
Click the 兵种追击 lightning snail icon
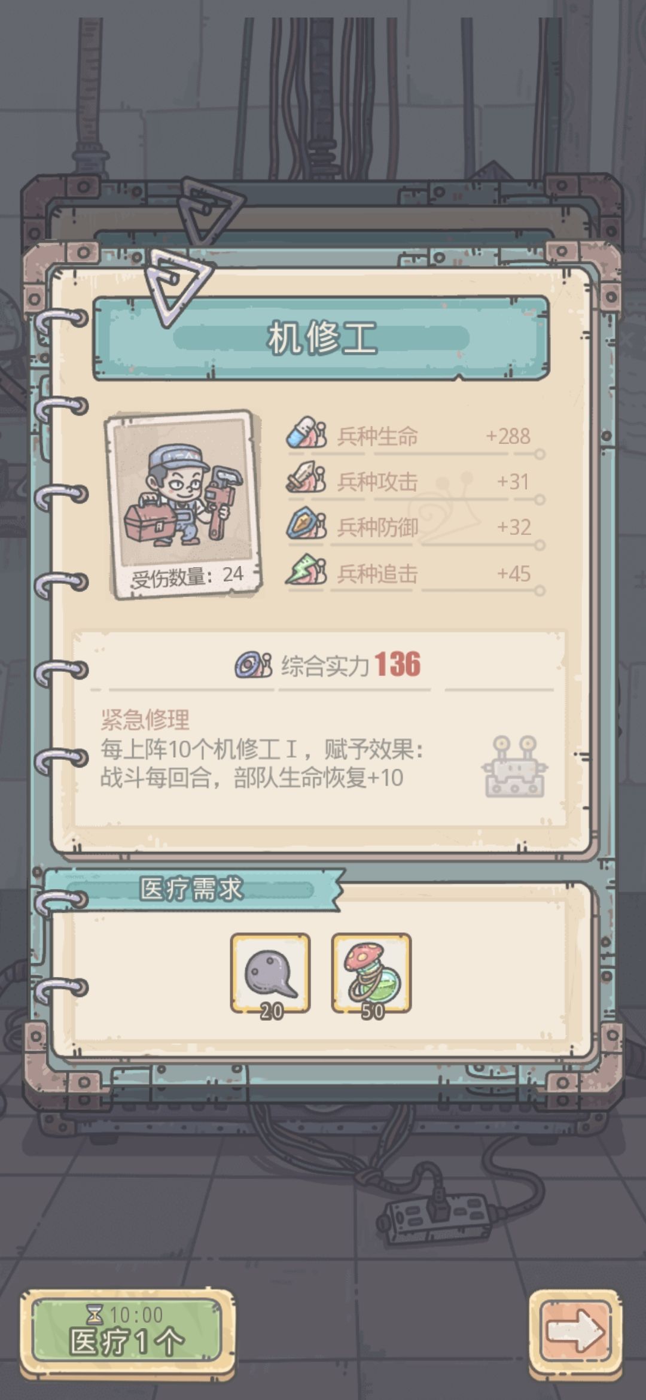[x=306, y=570]
